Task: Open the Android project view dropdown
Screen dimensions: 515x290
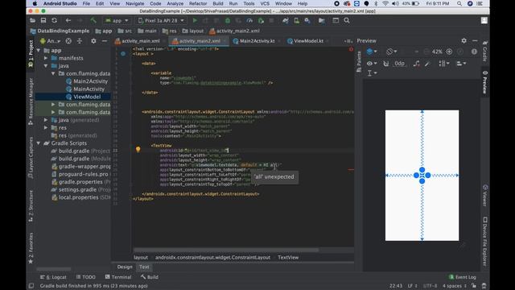Action: pos(50,41)
